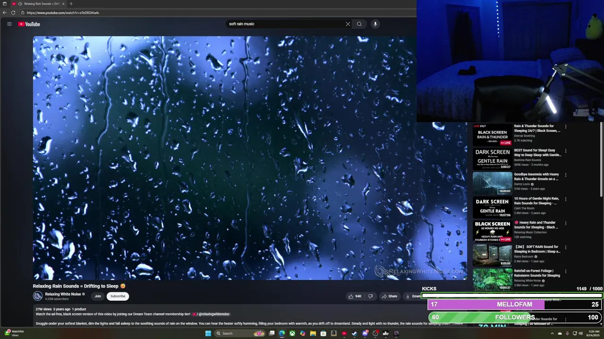This screenshot has height=339, width=604.
Task: Go to the YouTube home logo
Action: click(x=29, y=24)
